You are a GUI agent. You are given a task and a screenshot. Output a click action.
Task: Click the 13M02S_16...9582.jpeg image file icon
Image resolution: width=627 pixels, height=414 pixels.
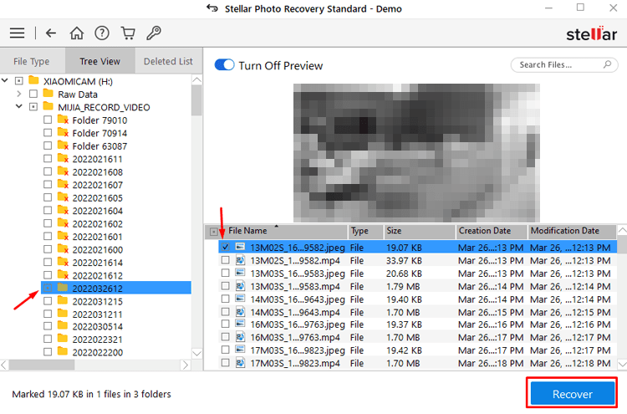point(240,248)
